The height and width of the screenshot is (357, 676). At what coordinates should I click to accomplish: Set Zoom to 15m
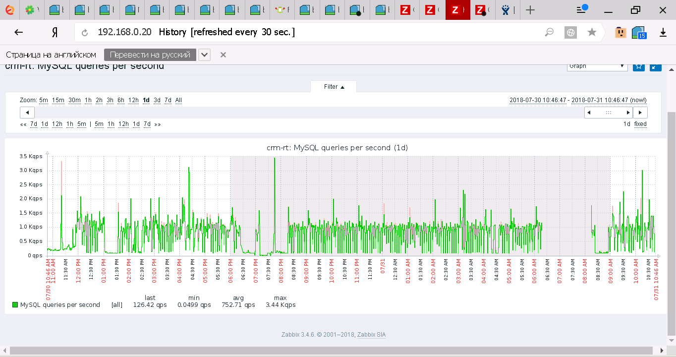pyautogui.click(x=58, y=100)
